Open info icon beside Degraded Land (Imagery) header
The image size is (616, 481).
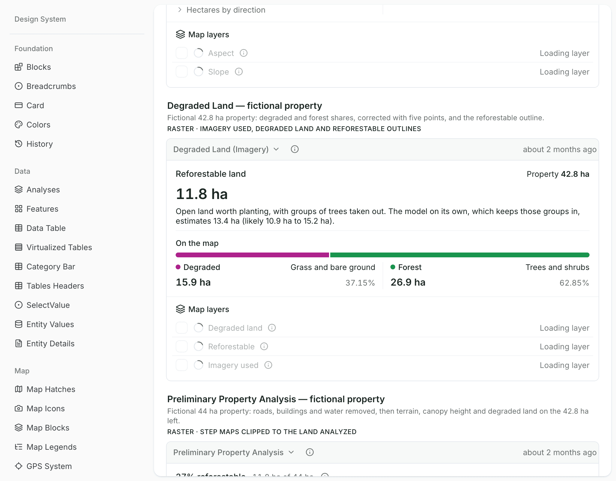pyautogui.click(x=295, y=149)
